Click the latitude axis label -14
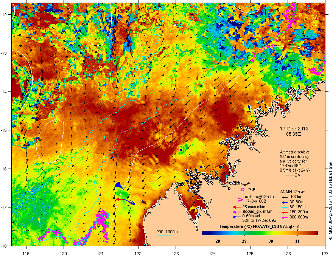 (x=4, y=91)
